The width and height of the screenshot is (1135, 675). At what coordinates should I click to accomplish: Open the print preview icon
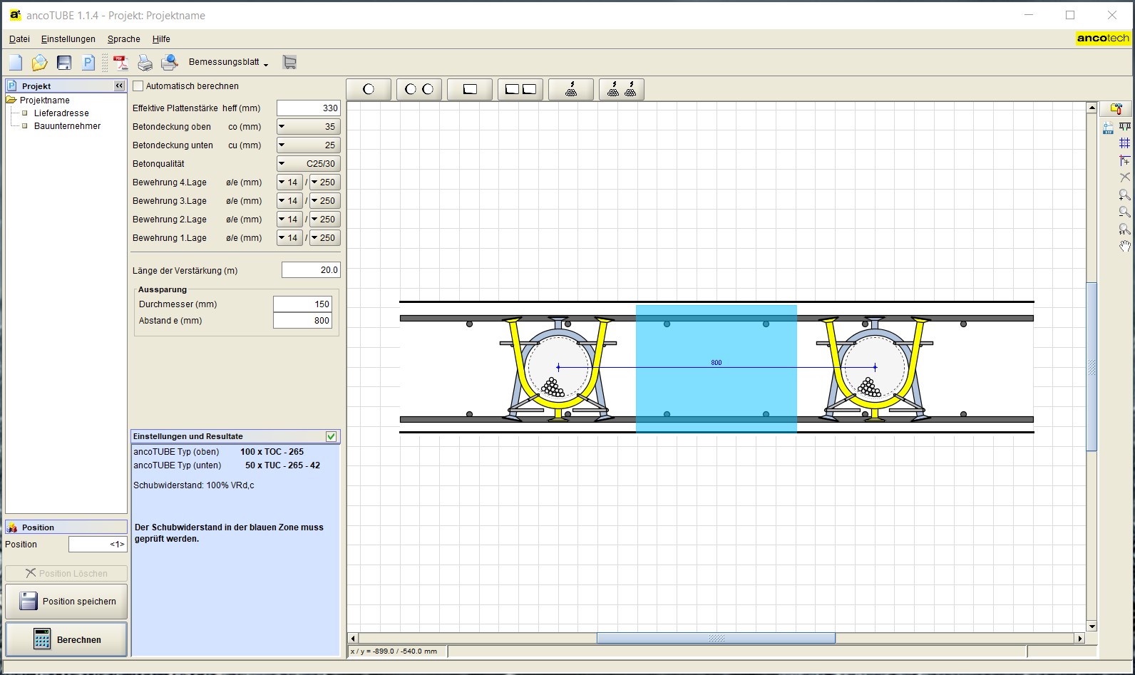click(169, 63)
